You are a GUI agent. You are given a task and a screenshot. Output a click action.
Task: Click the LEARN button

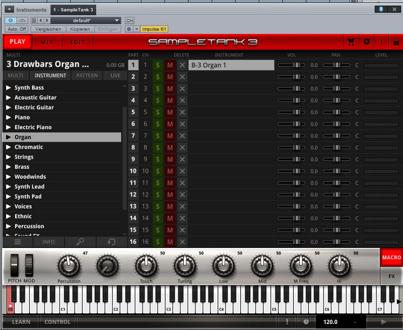pos(21,322)
